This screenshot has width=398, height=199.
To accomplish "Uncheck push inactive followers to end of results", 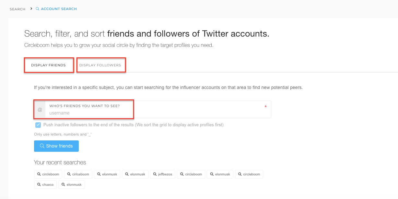I will point(38,125).
